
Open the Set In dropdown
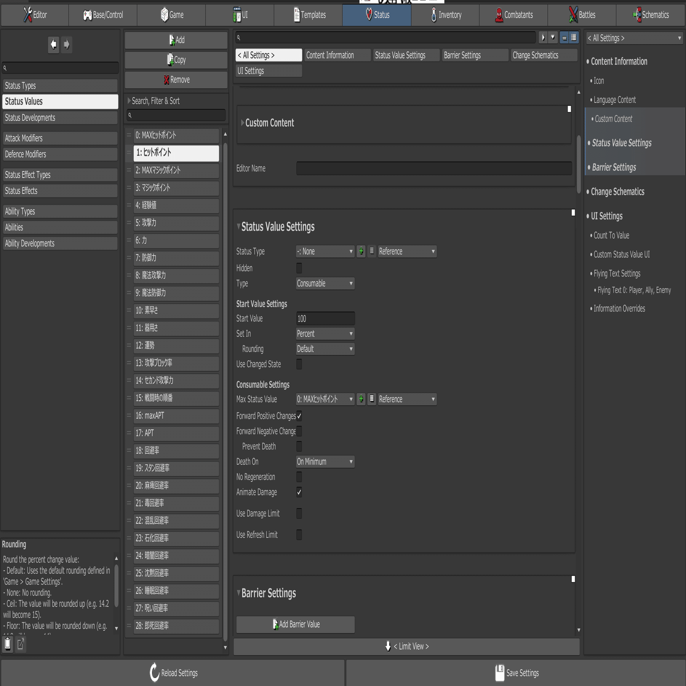[325, 334]
